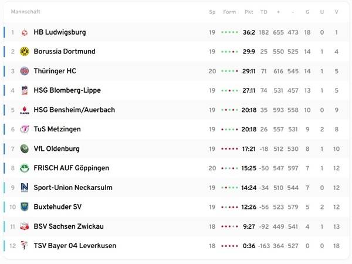This screenshot has height=264, width=352.
Task: Click the TuS Metzingen team logo
Action: point(25,129)
